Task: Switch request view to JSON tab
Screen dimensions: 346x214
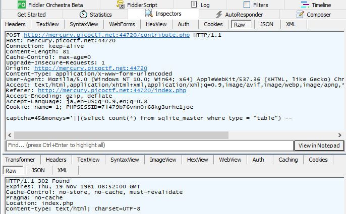Action: click(266, 24)
